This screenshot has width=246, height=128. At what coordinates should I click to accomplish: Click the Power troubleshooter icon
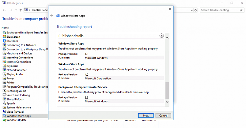click(4, 78)
